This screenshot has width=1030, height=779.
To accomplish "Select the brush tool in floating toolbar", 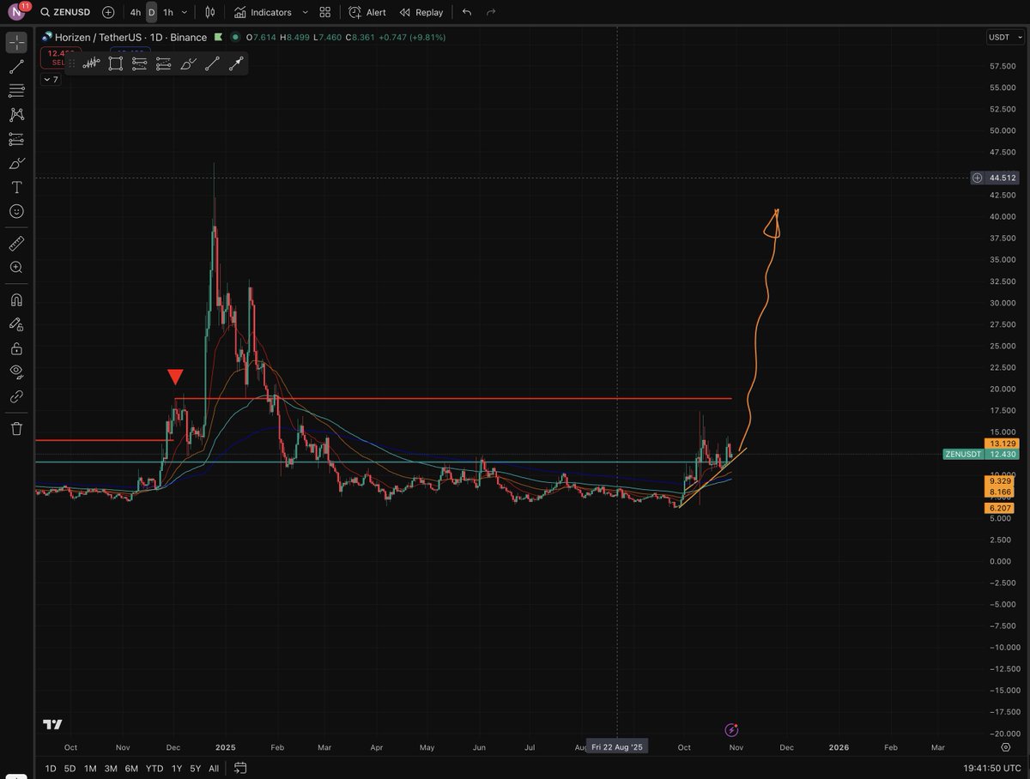I will [188, 63].
